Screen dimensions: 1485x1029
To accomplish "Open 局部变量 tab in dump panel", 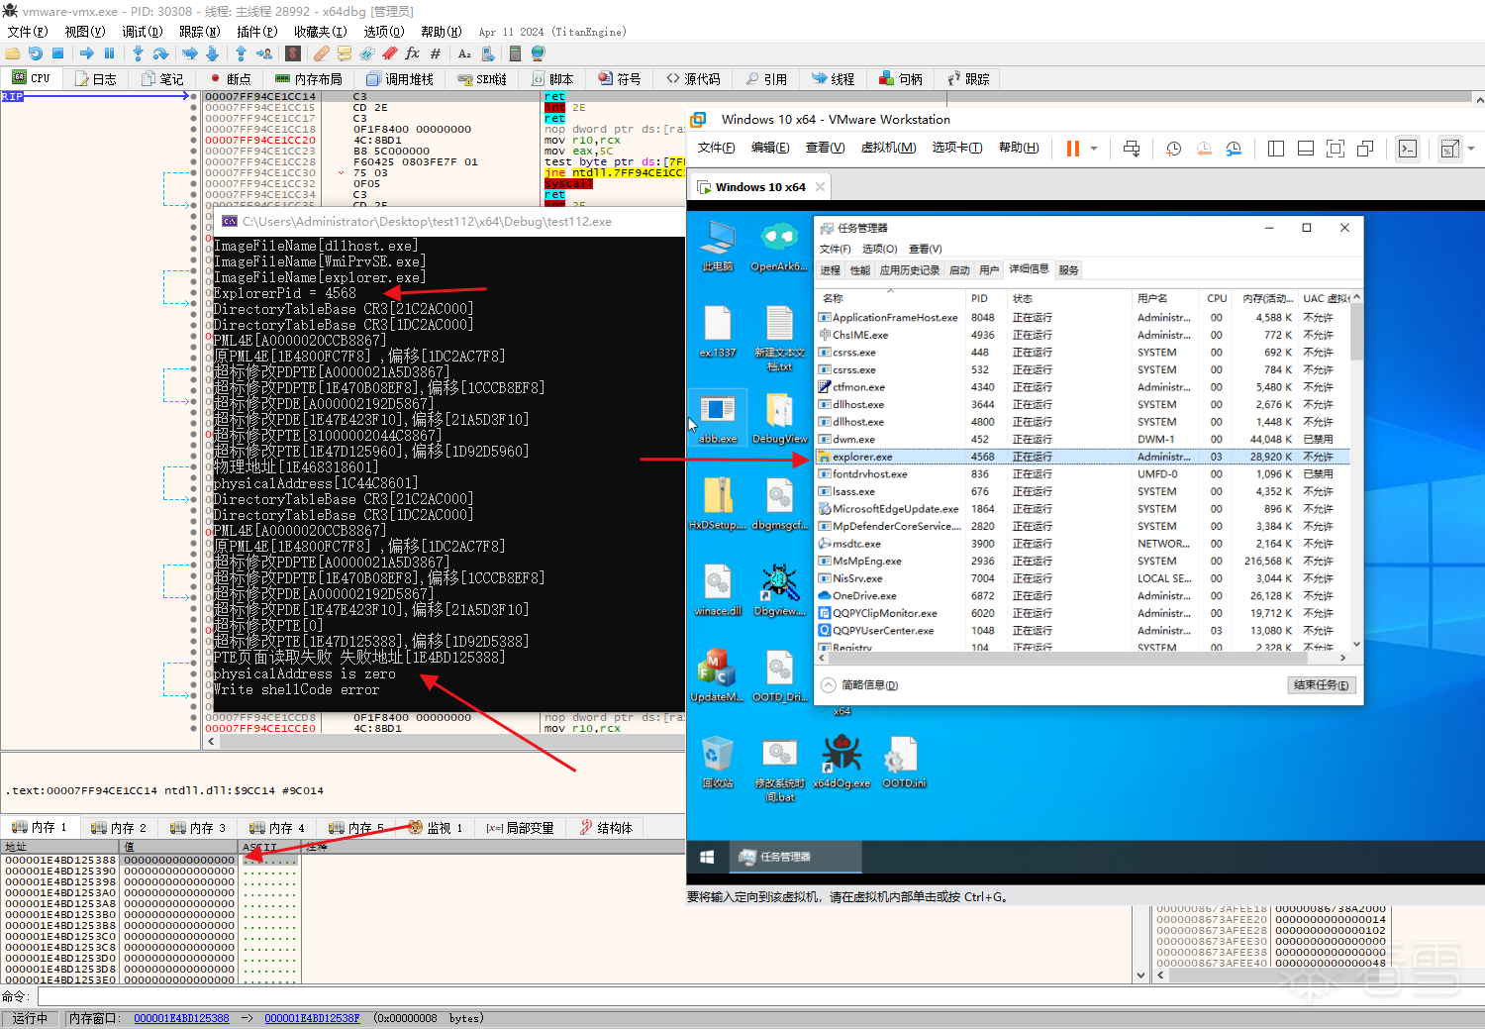I will click(521, 828).
